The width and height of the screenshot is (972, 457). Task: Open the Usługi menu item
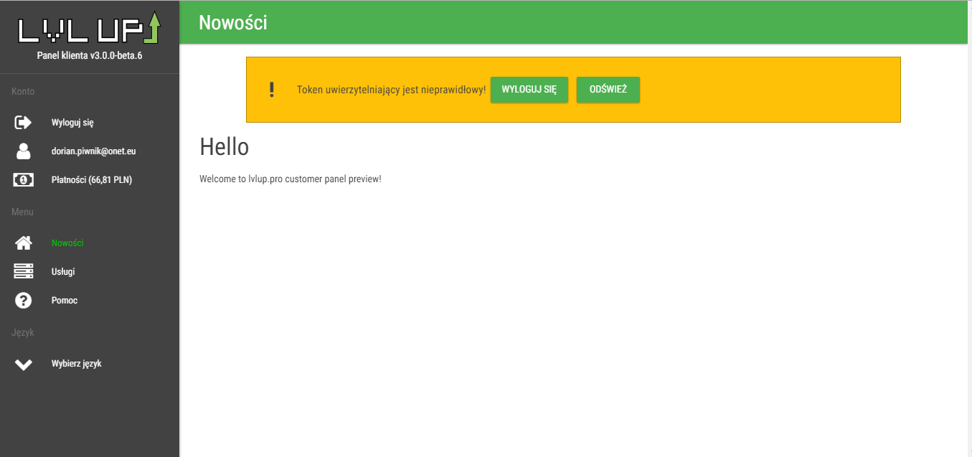point(63,272)
